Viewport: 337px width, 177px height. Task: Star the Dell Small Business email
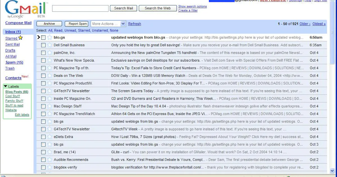(50, 45)
